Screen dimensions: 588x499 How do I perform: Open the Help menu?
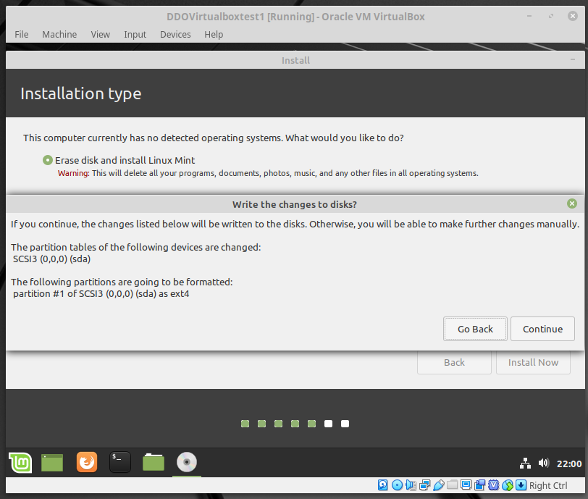(214, 35)
